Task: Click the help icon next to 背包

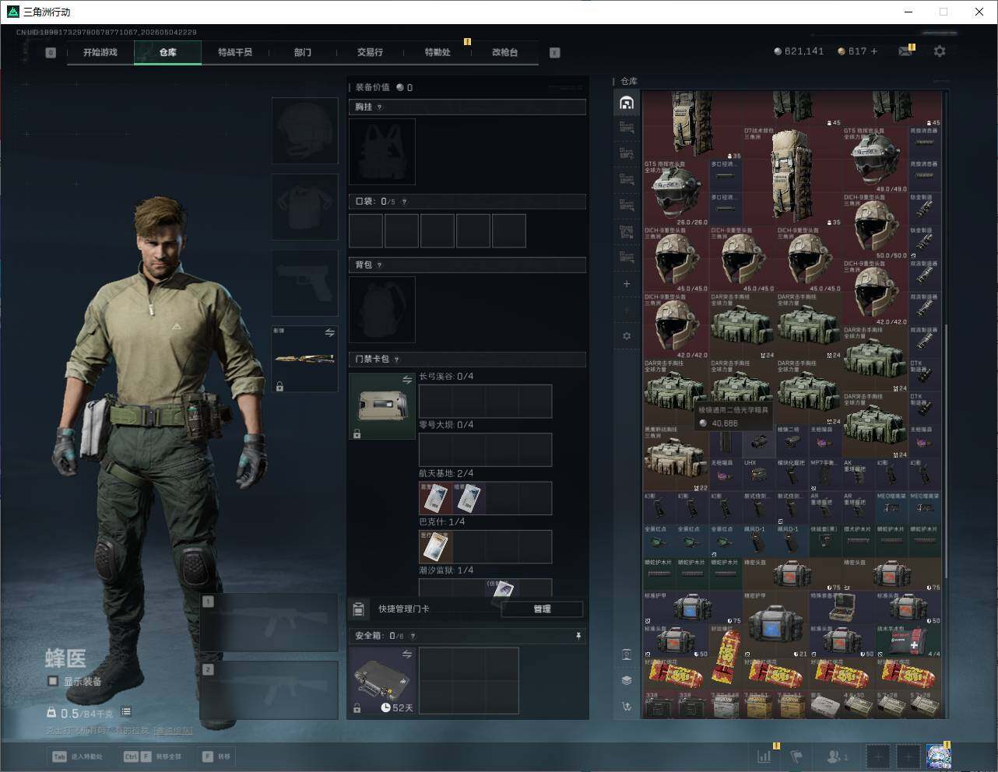Action: click(380, 265)
